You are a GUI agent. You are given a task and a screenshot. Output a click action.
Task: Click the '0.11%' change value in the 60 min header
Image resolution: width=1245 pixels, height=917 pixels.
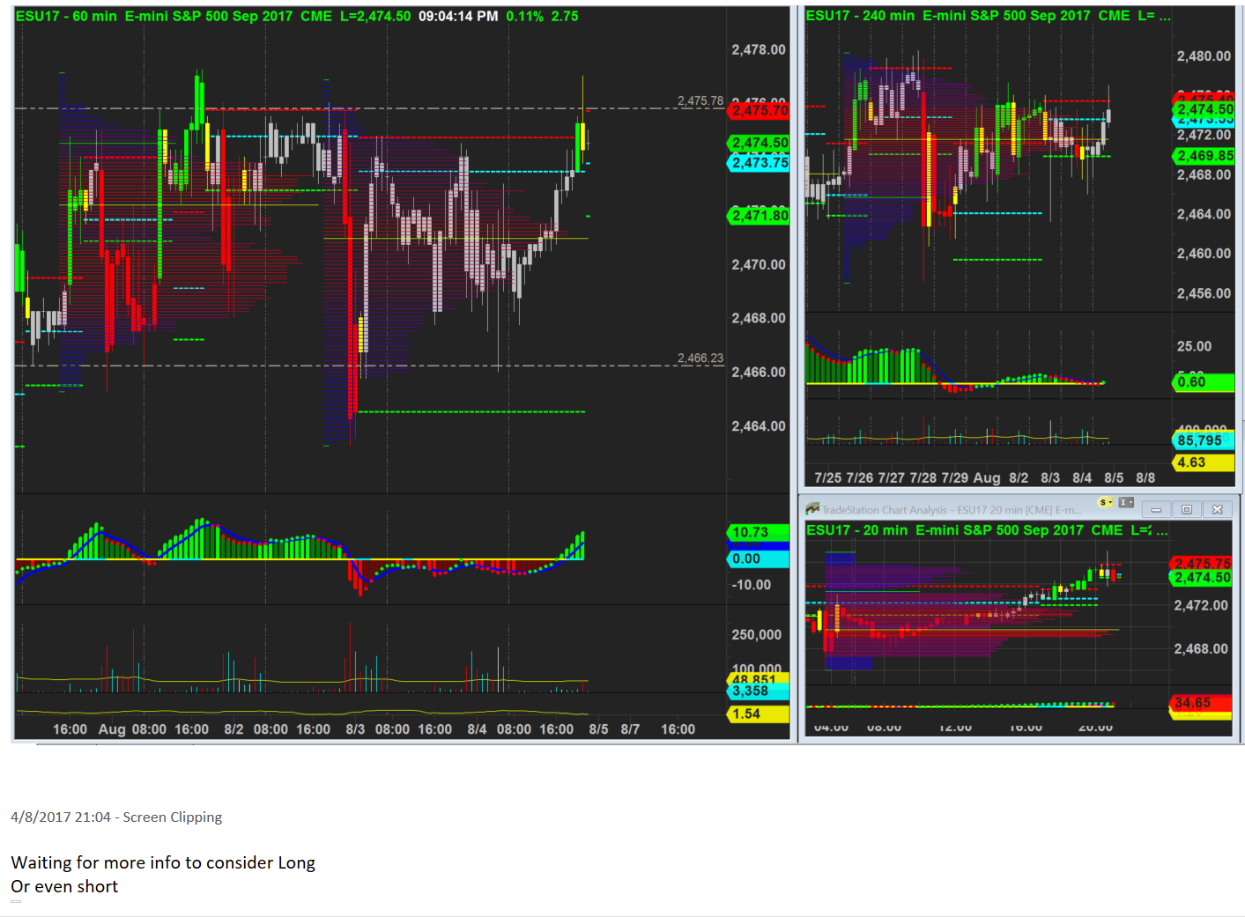tap(524, 16)
